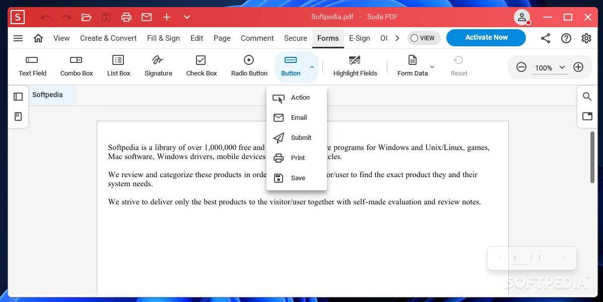Image resolution: width=603 pixels, height=302 pixels.
Task: Toggle the VIEW mode switch
Action: pyautogui.click(x=424, y=38)
